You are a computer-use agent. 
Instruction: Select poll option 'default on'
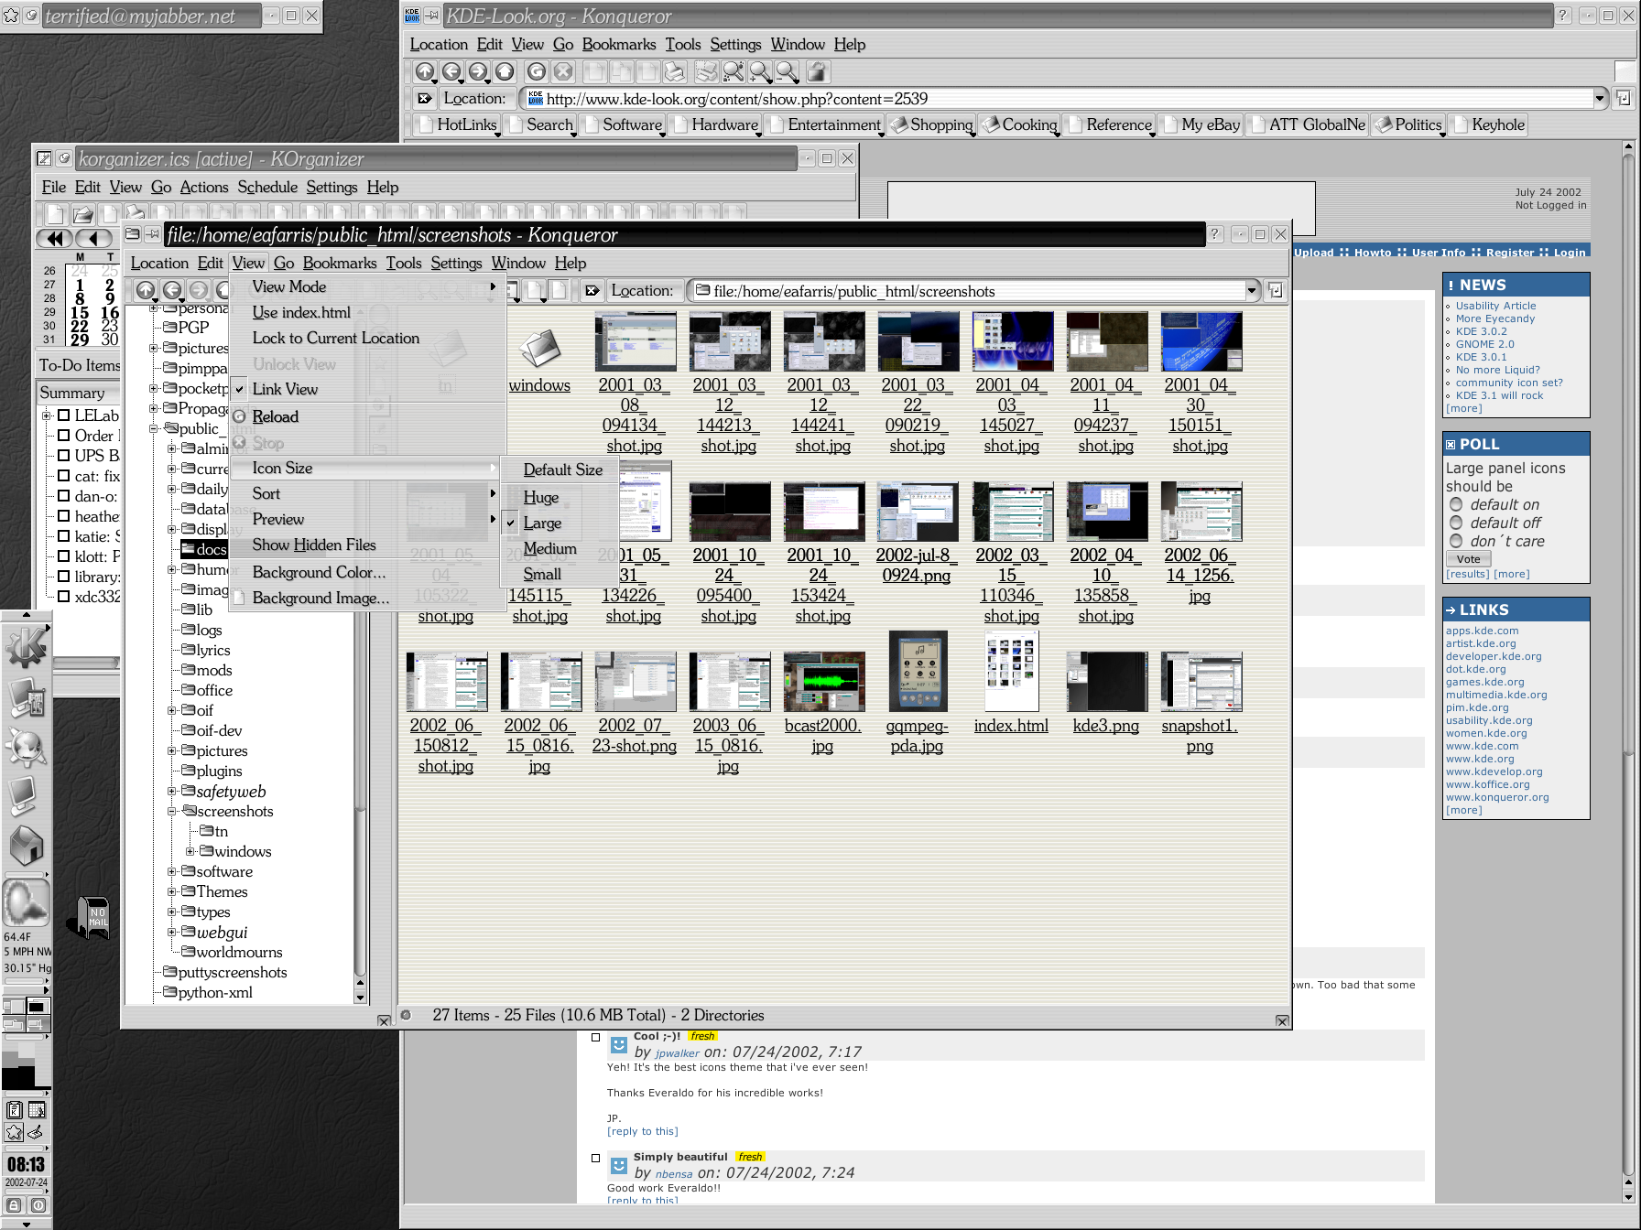click(x=1456, y=504)
